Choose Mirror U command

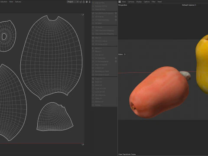point(98,48)
